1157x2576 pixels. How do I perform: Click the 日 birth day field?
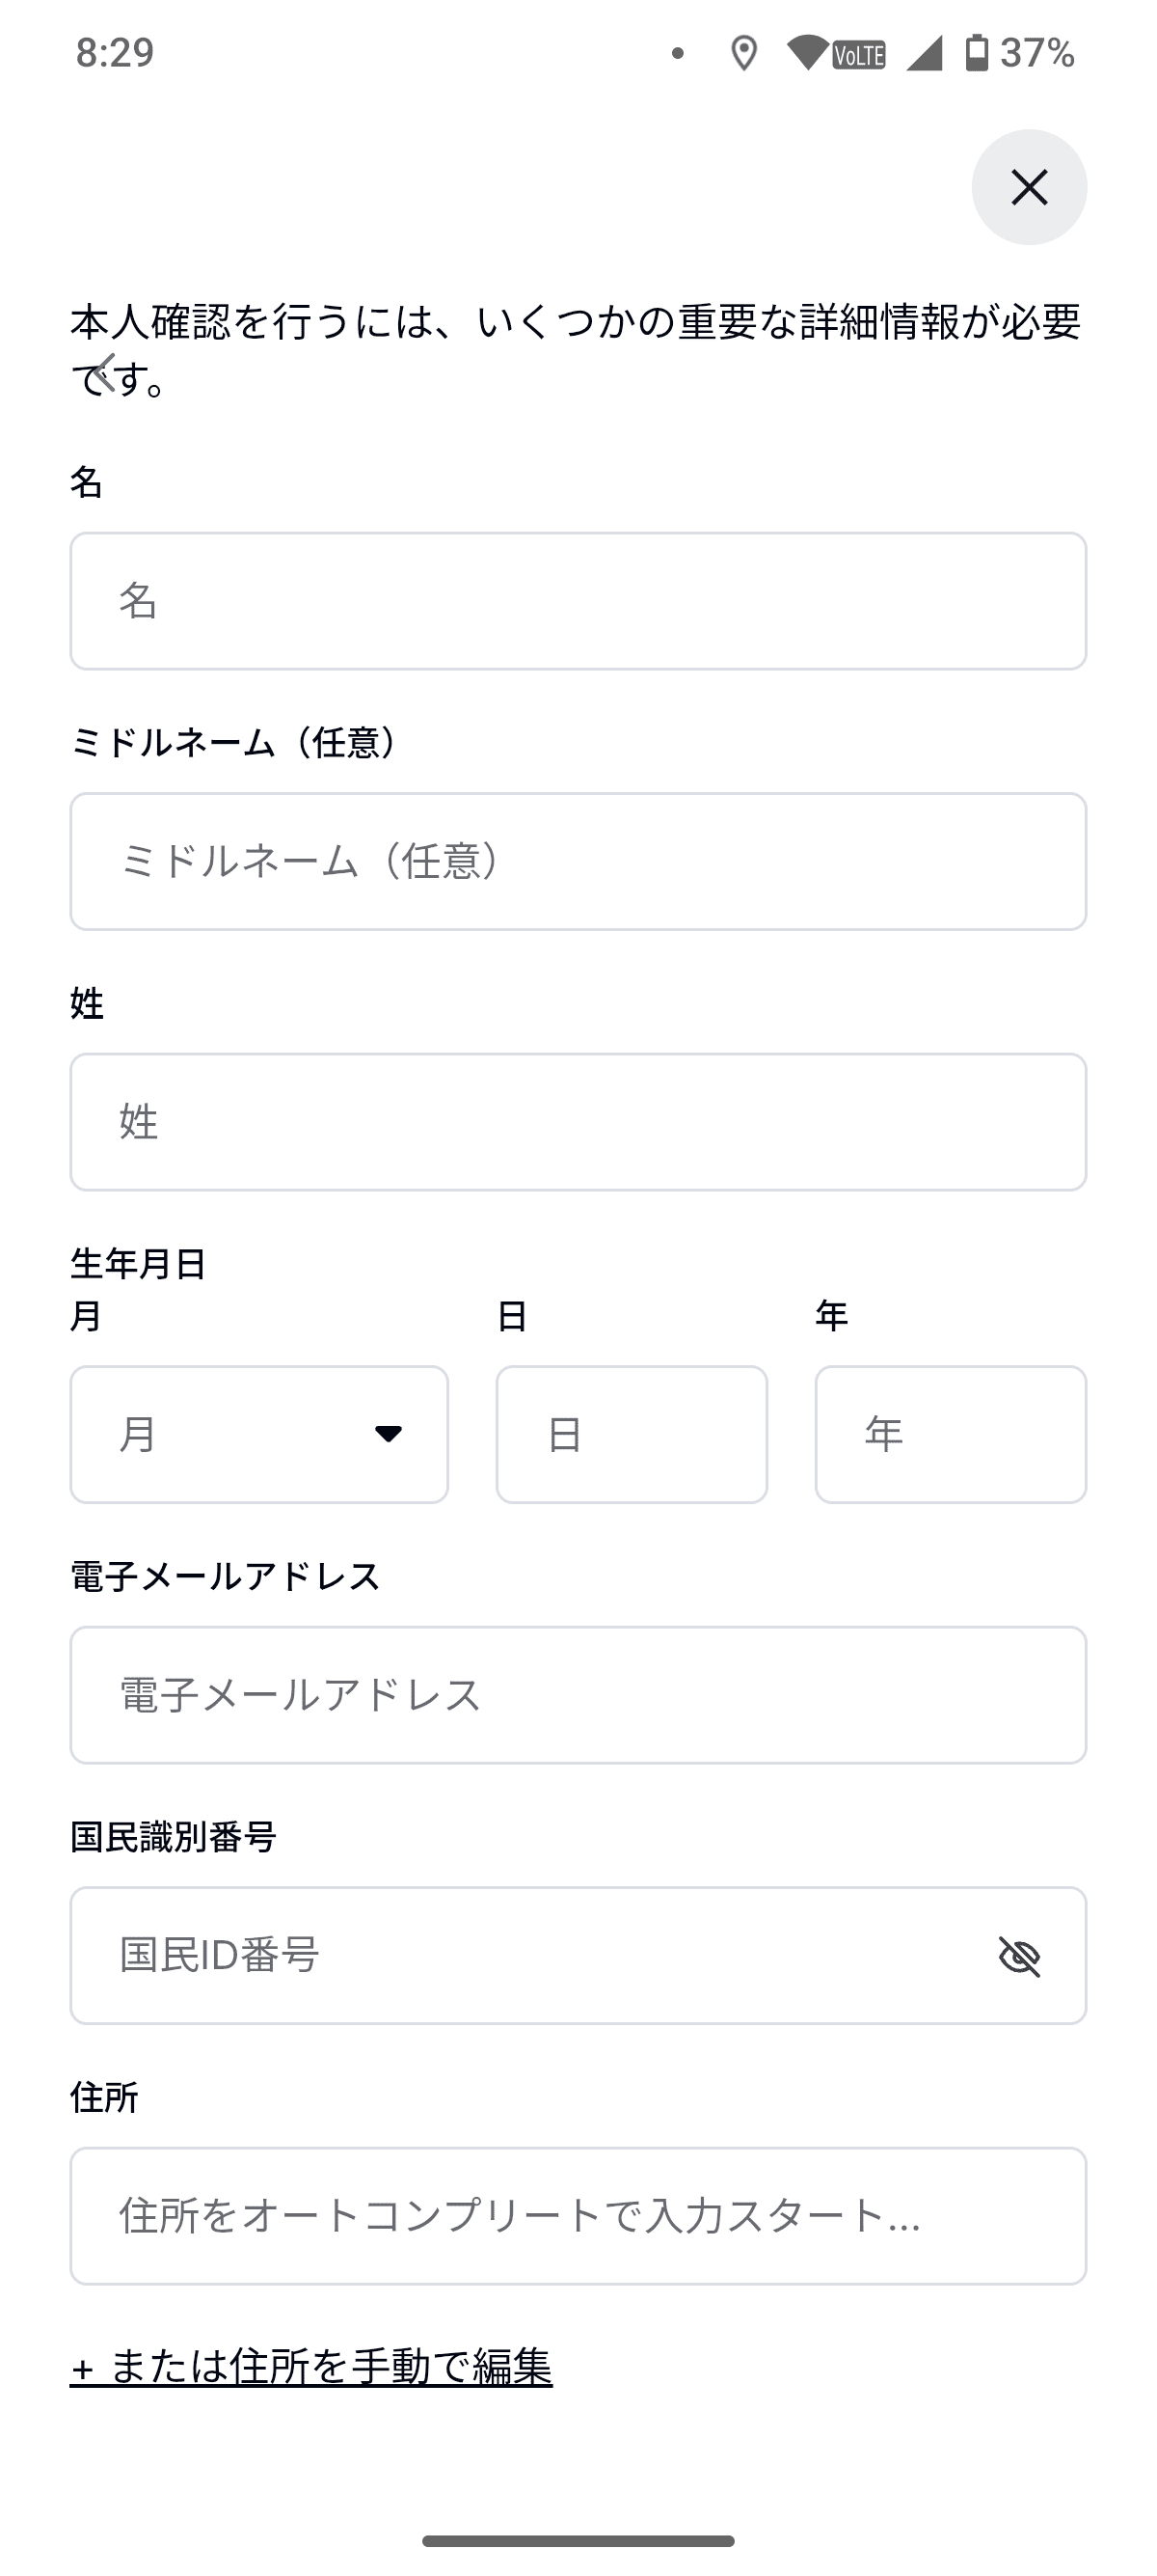(x=632, y=1434)
